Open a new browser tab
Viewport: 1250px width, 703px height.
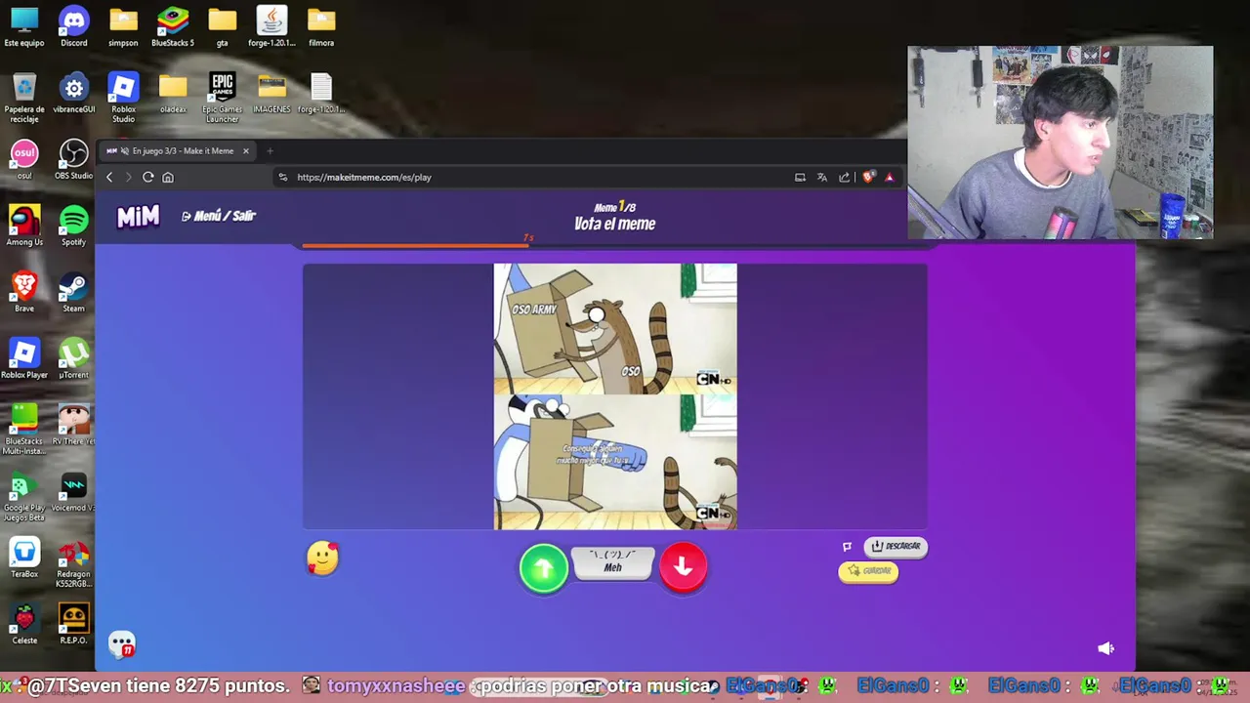270,151
